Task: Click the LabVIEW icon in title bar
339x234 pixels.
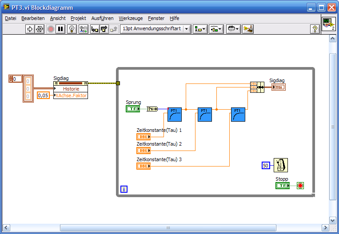Action: [x=6, y=8]
